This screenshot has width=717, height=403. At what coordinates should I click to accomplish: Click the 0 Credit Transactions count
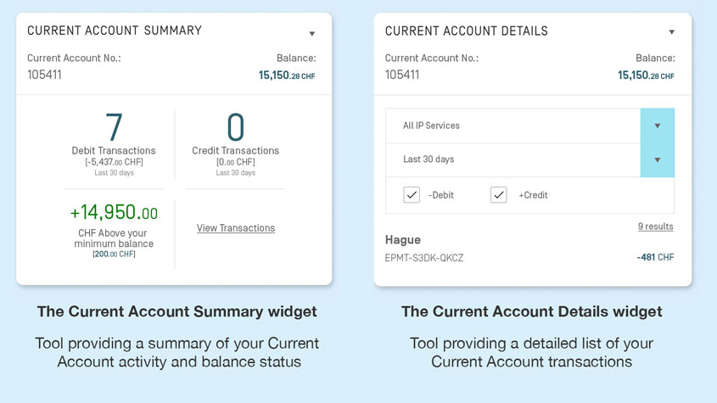235,127
